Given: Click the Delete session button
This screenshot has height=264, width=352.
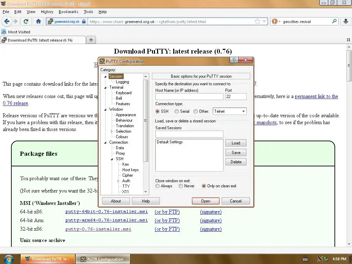Looking at the screenshot, I should point(236,162).
